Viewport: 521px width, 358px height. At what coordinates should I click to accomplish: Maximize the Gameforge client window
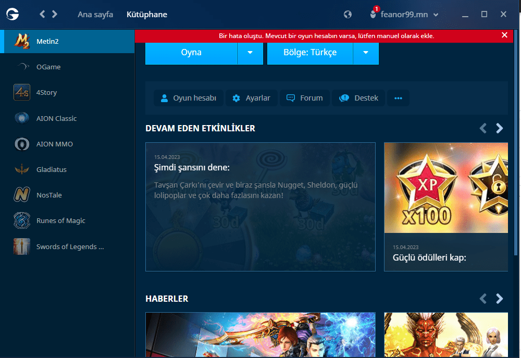coord(484,14)
